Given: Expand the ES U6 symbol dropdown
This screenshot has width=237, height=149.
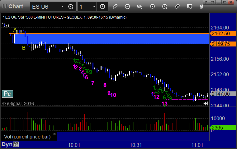Looking at the screenshot, I should click(62, 7).
